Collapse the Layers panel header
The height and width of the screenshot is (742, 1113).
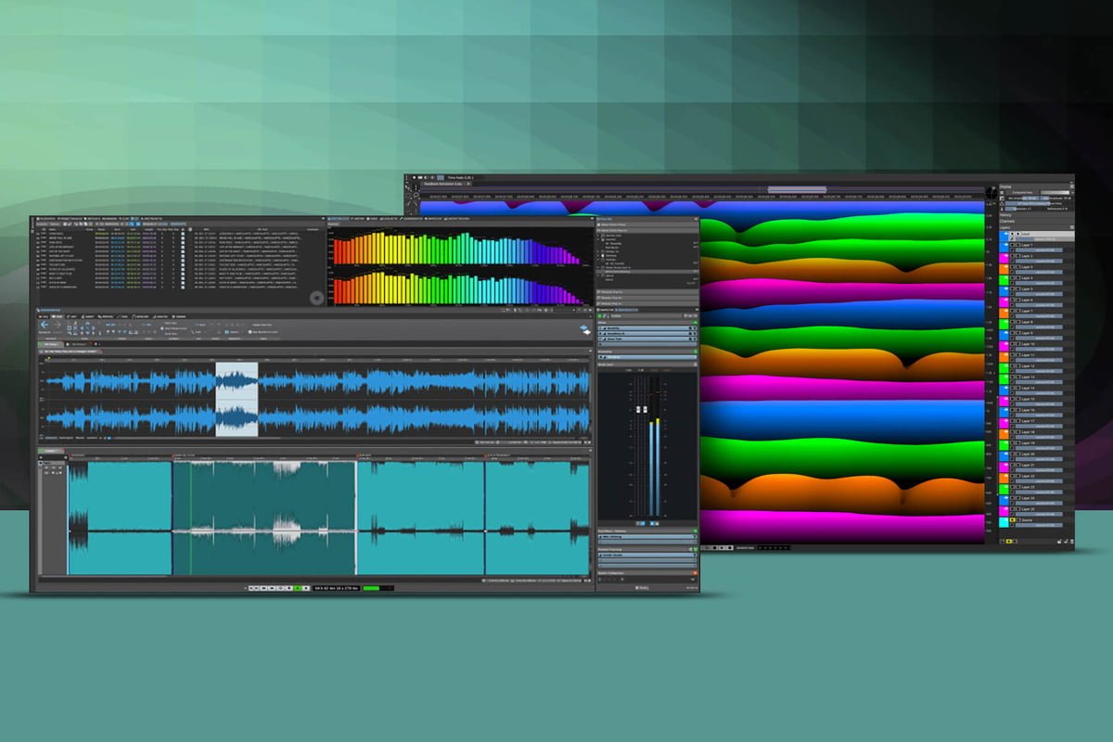pos(1035,227)
